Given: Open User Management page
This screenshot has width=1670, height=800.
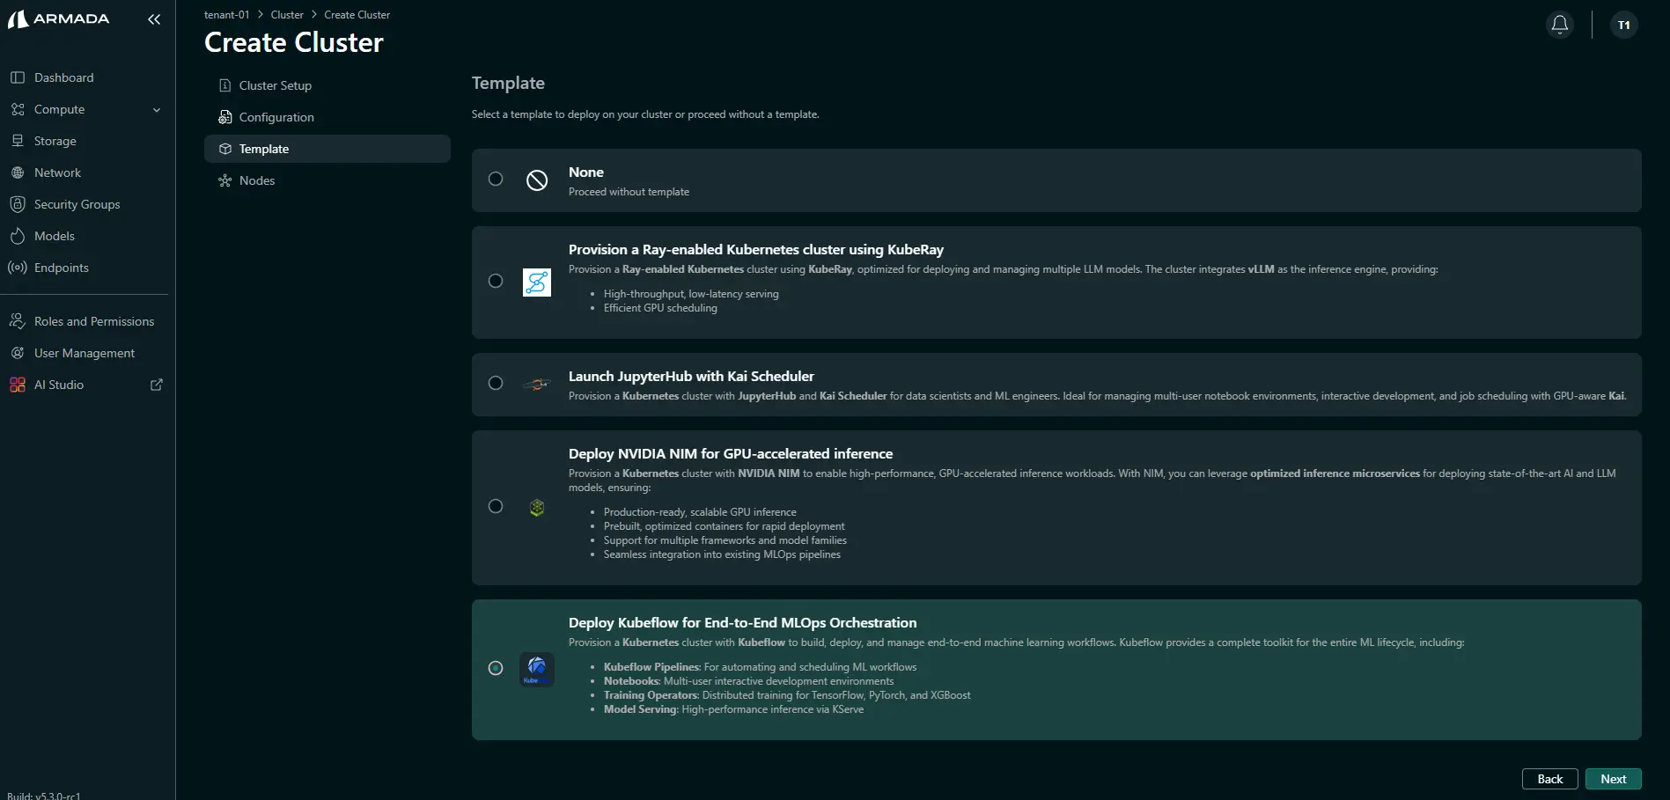Looking at the screenshot, I should tap(85, 353).
